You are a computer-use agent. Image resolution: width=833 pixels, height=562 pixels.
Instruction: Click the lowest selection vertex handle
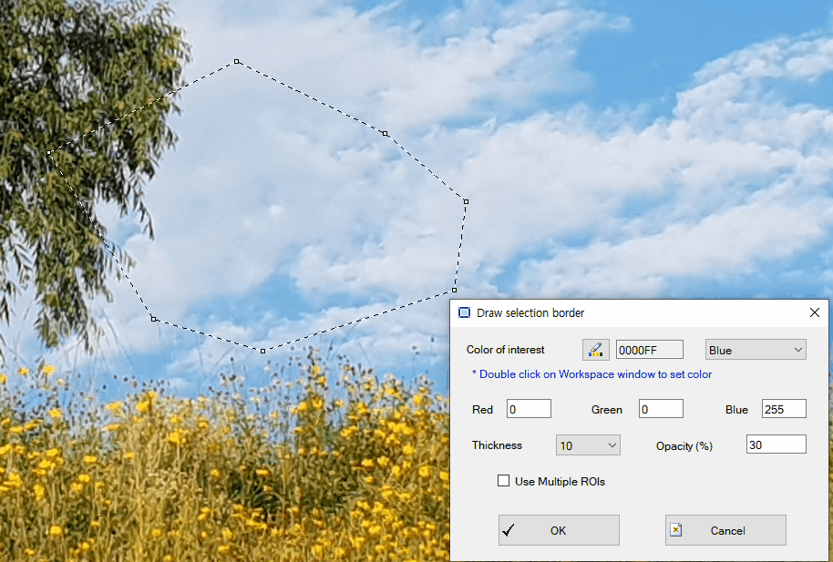tap(263, 351)
